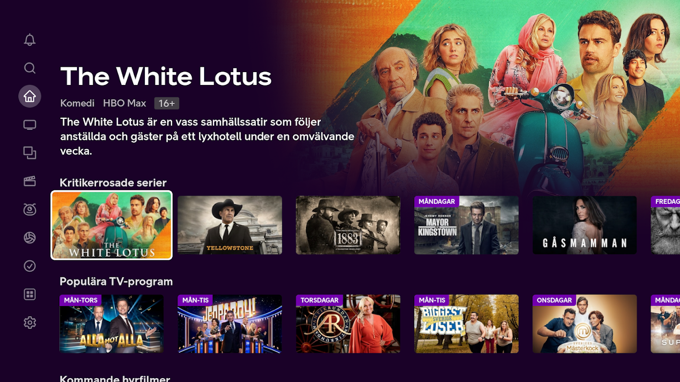The width and height of the screenshot is (680, 382).
Task: Open the Alla mot Alla program
Action: pos(111,324)
